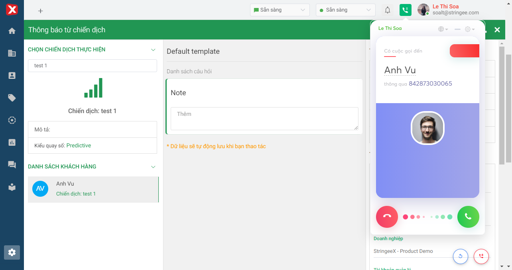Open reports bar chart icon in sidebar

tap(12, 142)
